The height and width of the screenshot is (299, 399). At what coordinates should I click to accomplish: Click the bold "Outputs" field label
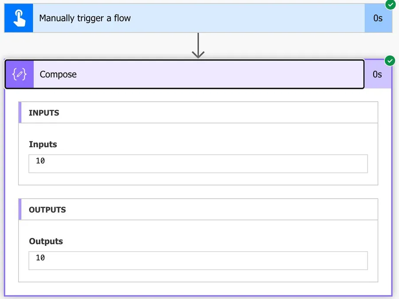tap(46, 241)
